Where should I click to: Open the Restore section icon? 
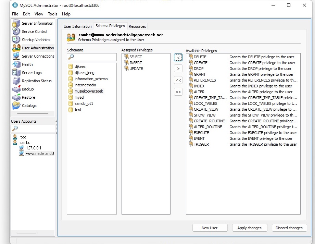pyautogui.click(x=16, y=97)
